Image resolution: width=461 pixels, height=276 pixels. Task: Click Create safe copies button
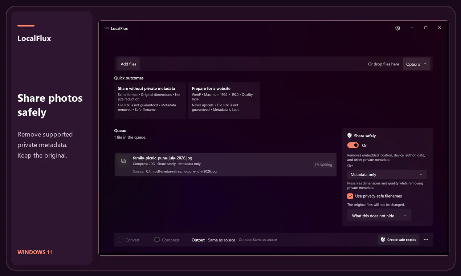(398, 240)
